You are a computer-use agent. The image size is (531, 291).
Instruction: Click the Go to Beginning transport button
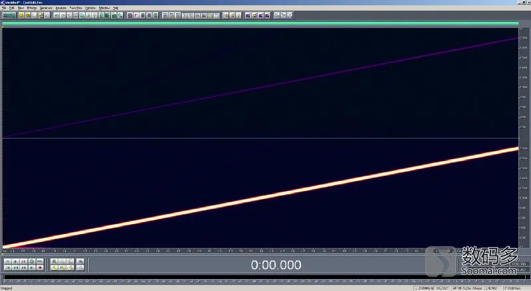[8, 268]
